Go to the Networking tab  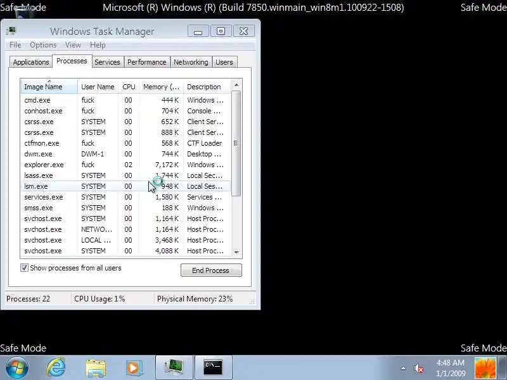191,62
